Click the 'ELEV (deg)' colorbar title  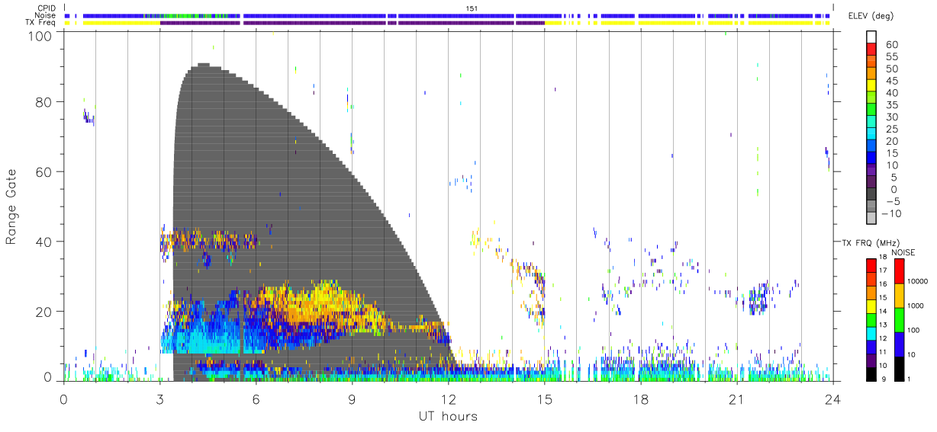871,16
